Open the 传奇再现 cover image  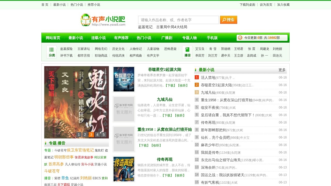coord(124,169)
